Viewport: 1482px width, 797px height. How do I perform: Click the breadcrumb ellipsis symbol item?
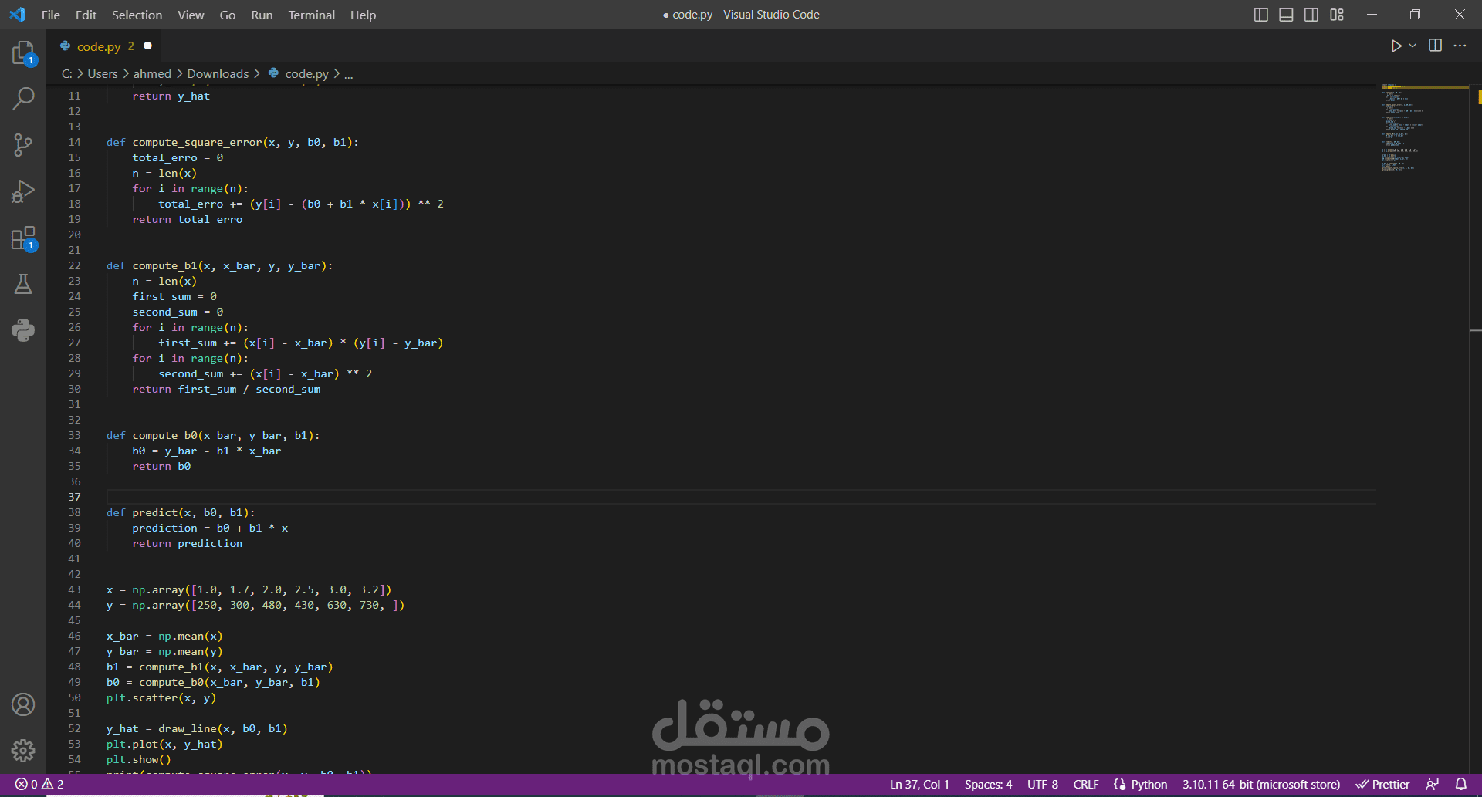click(349, 74)
